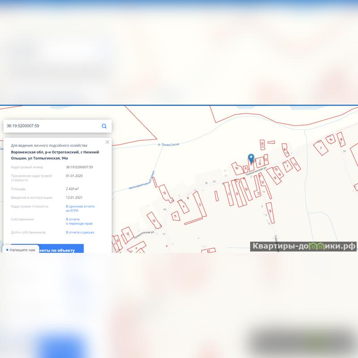Open the 'В отчете о переходе прав' link
358x358 pixels.
79,222
